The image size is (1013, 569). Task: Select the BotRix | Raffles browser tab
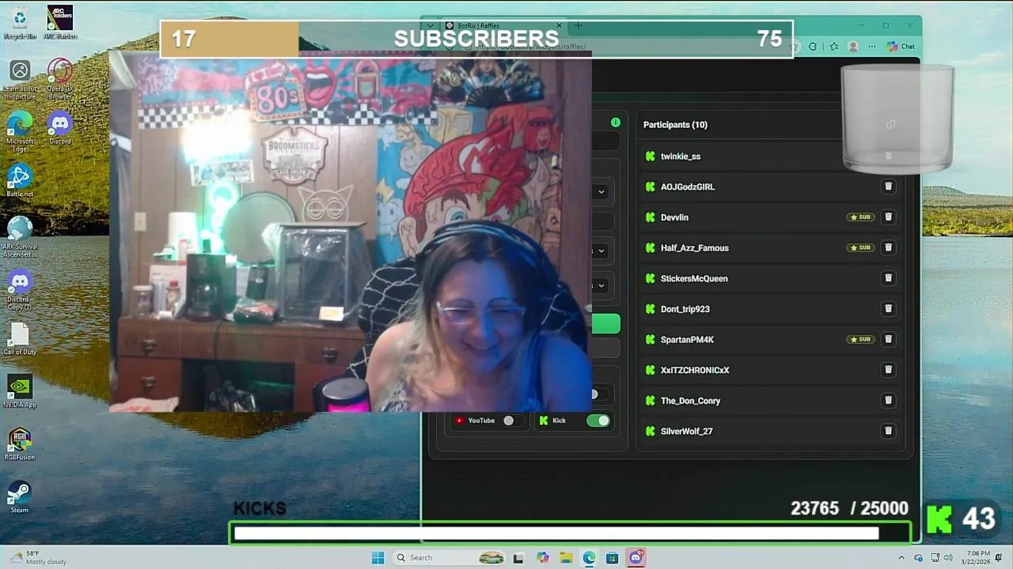coord(503,25)
